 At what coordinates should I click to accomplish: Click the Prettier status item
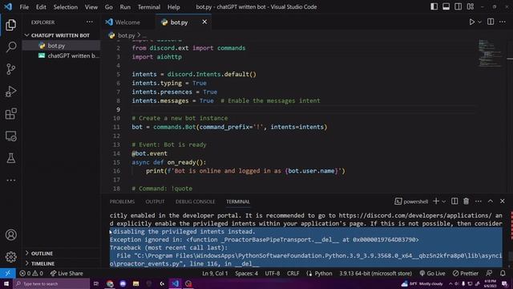465,273
